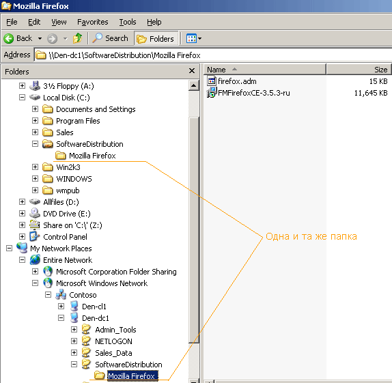Image resolution: width=392 pixels, height=383 pixels.
Task: Expand the Control Panel node
Action: (22, 236)
